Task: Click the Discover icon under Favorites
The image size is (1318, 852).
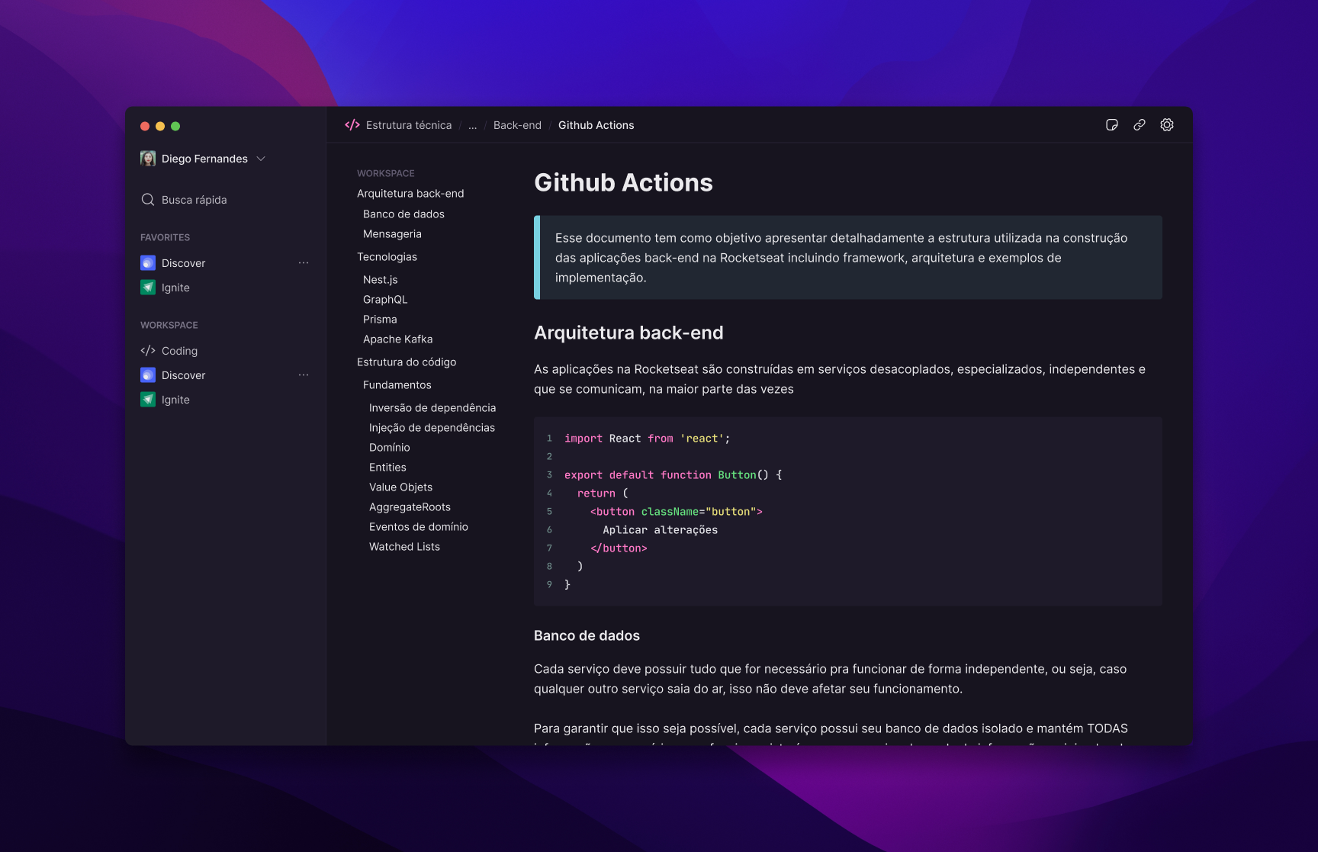Action: 148,263
